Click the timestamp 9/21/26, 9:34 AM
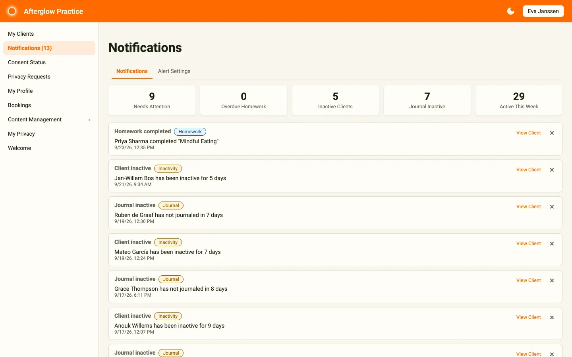572x357 pixels. pos(133,184)
